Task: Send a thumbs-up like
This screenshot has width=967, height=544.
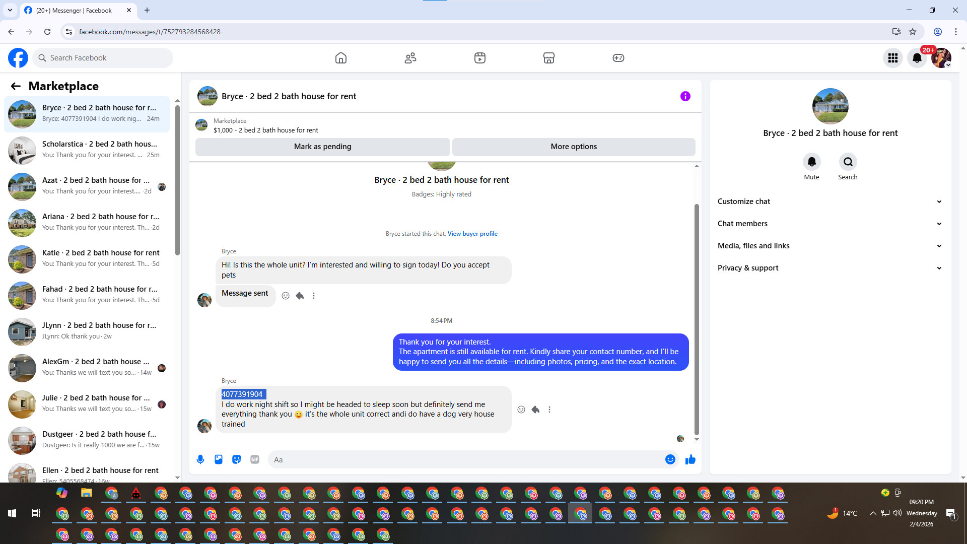Action: point(690,459)
